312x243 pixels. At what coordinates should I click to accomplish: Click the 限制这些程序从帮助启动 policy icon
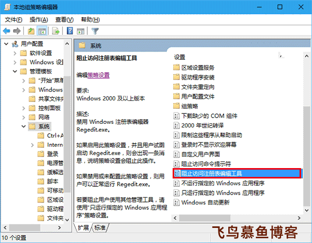[x=176, y=135]
